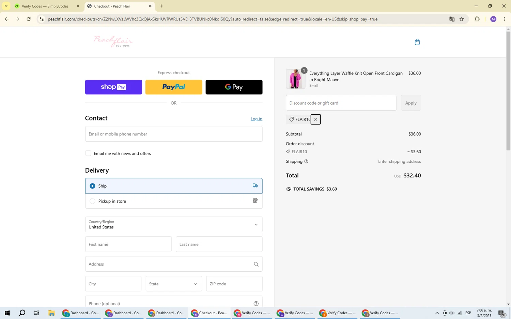
Task: Close the Verify Codes — SimplyCodes tab
Action: (x=78, y=6)
